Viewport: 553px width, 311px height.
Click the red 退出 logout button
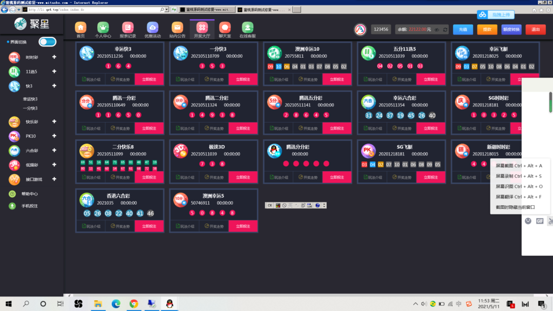[535, 30]
